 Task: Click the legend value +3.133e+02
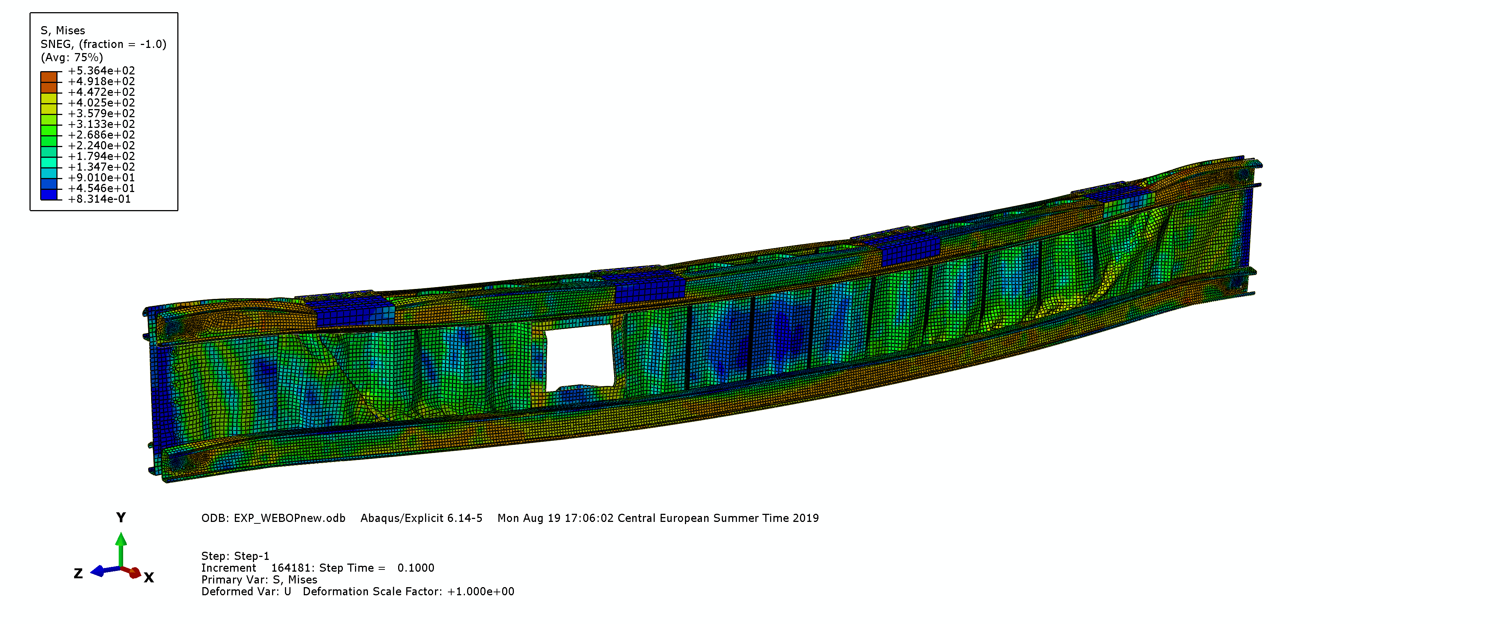101,124
